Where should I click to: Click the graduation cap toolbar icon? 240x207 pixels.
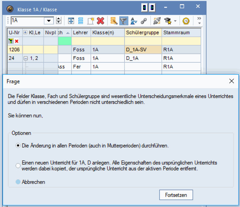167,21
